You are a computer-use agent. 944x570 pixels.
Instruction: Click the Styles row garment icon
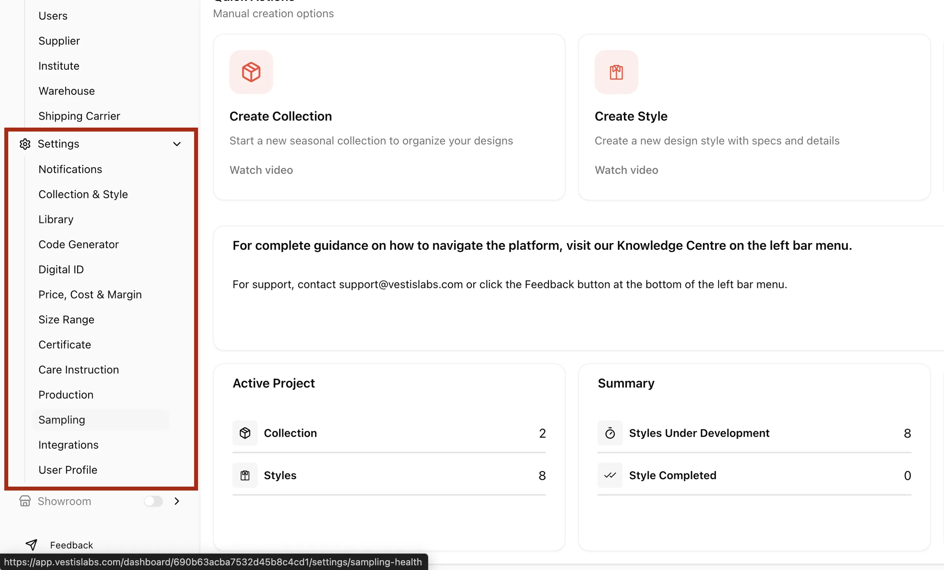pos(245,476)
